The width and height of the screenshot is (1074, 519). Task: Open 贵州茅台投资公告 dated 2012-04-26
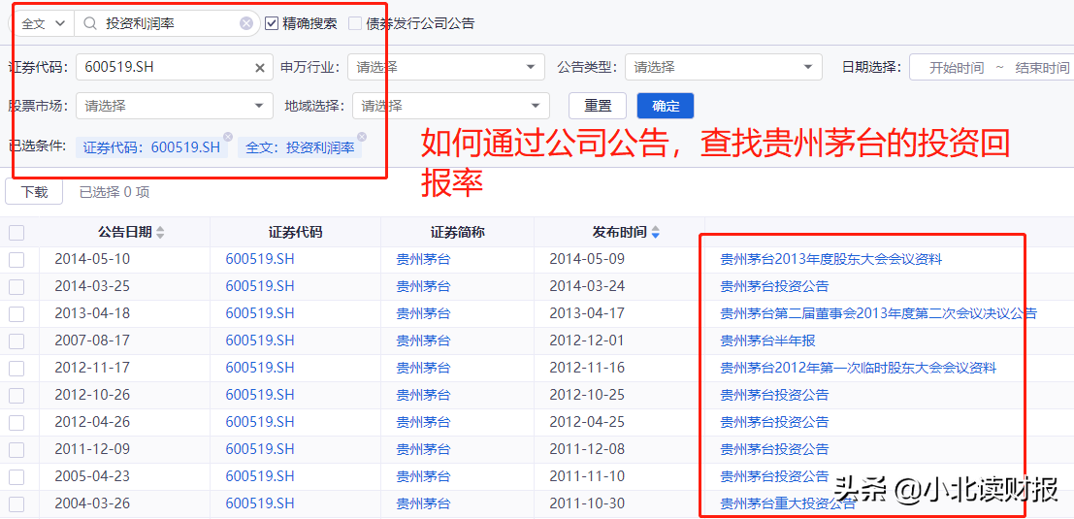point(774,422)
